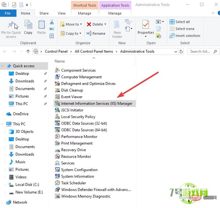
Task: Click Control Panel breadcrumb
Action: (56, 51)
